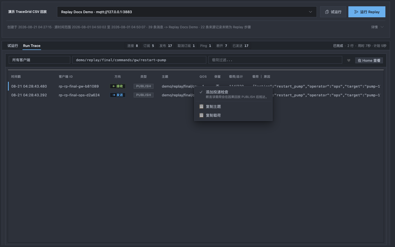Click the 类型 column header
The image size is (395, 247).
tap(143, 77)
